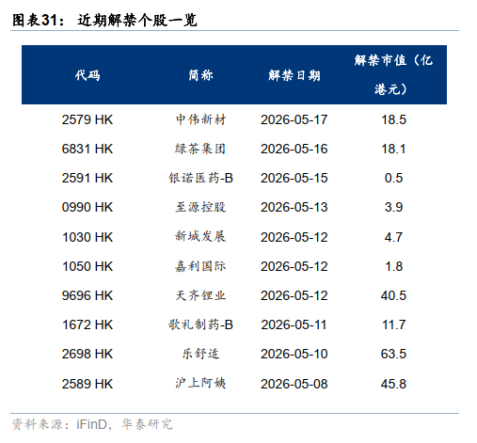The image size is (477, 443).
Task: Select date cell '2026-05-13'
Action: coord(294,207)
